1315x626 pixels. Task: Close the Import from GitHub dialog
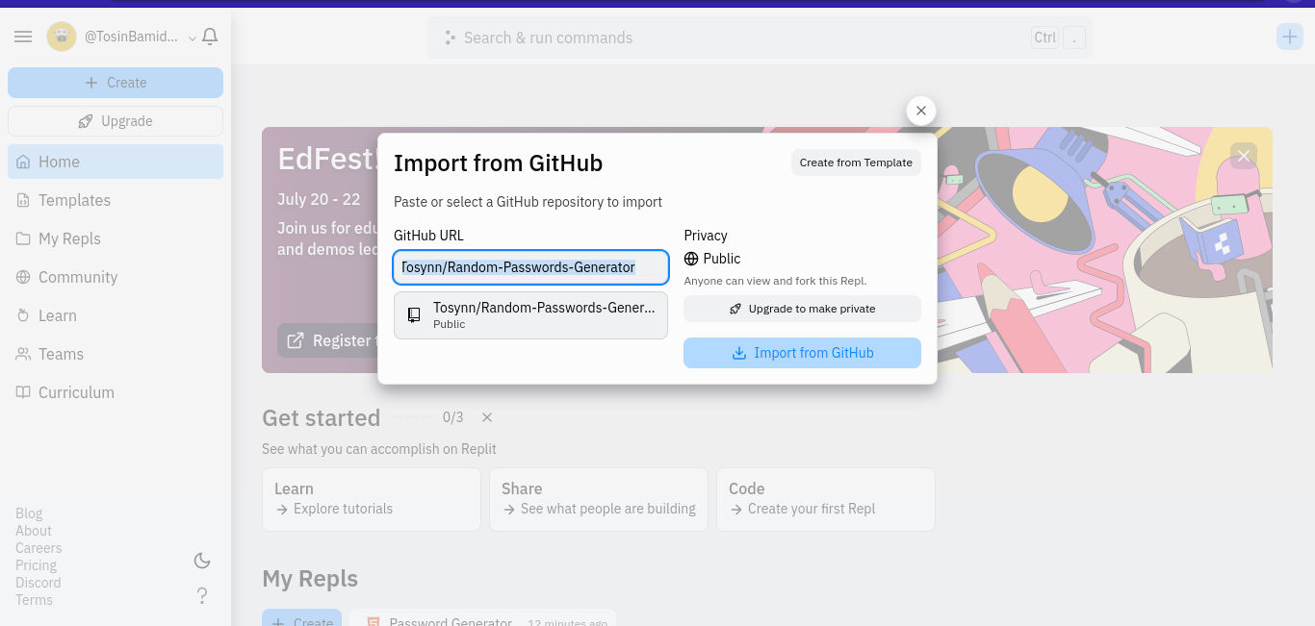coord(921,111)
